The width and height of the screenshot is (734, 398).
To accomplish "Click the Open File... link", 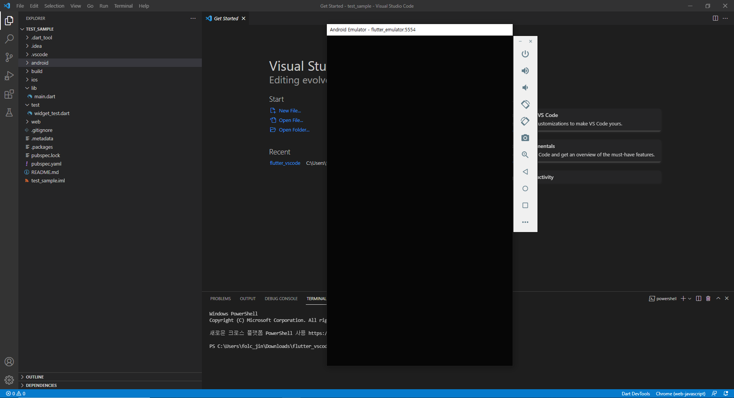I will [287, 120].
